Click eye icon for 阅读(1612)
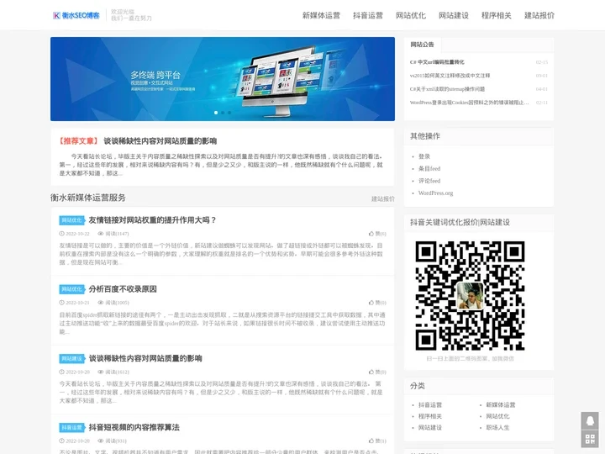Image resolution: width=605 pixels, height=454 pixels. pos(101,372)
